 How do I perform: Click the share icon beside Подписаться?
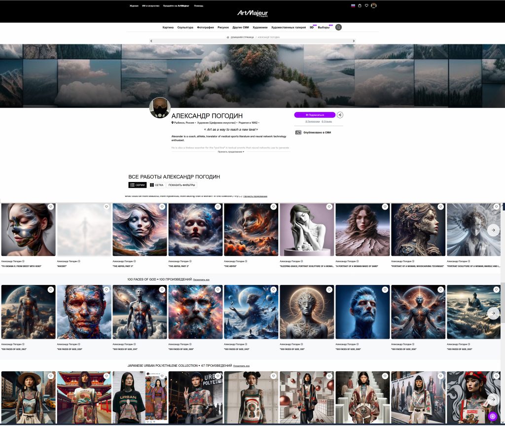pyautogui.click(x=340, y=115)
